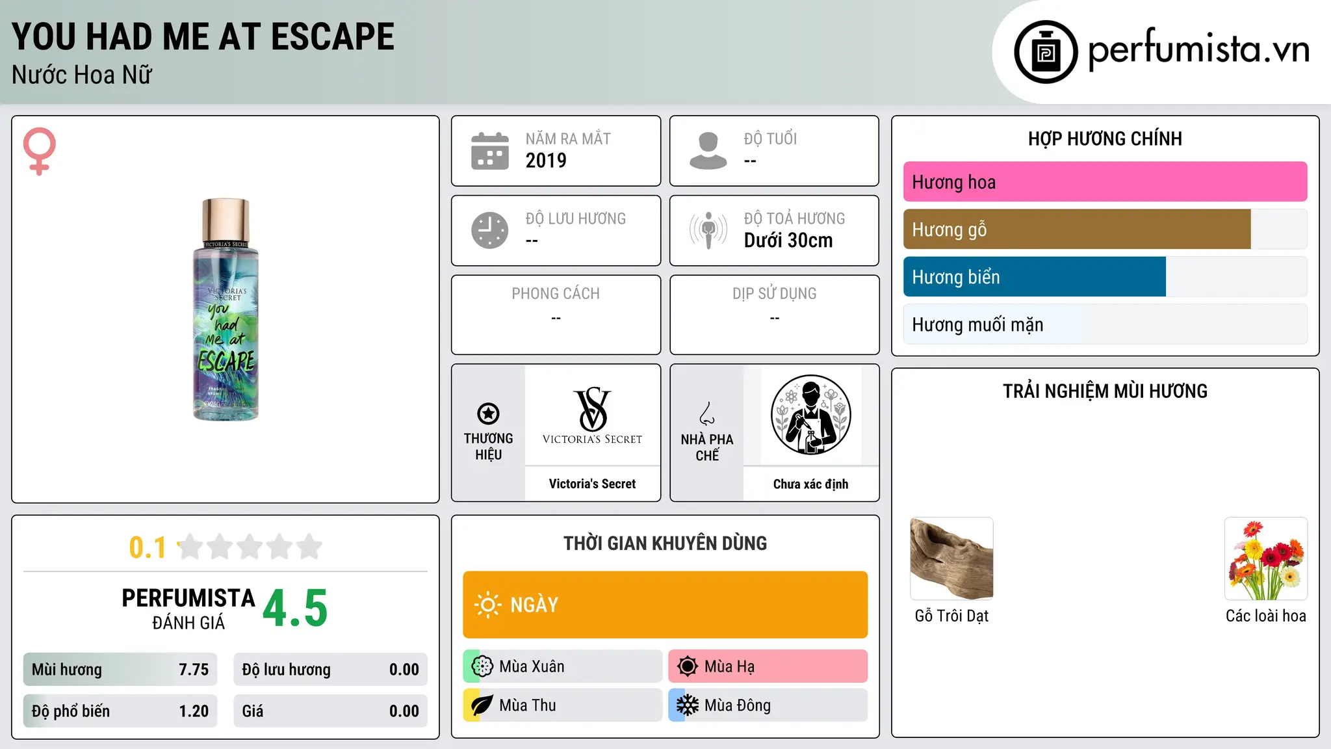The width and height of the screenshot is (1331, 749).
Task: Click the Mùi hương 7.75 score bar
Action: 120,670
